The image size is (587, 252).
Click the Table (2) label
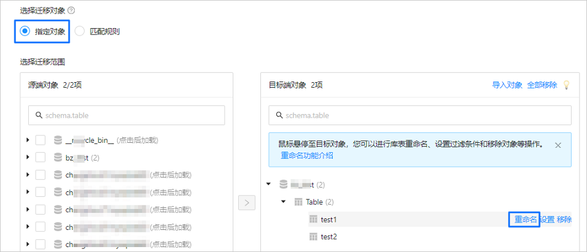[320, 202]
